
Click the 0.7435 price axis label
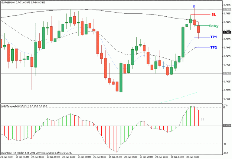(x=227, y=56)
